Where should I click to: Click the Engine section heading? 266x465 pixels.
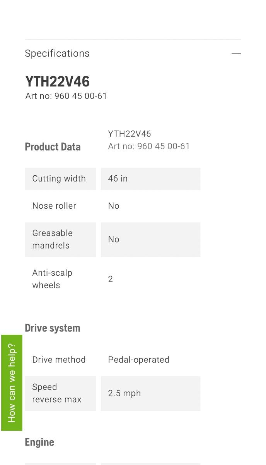tap(39, 442)
